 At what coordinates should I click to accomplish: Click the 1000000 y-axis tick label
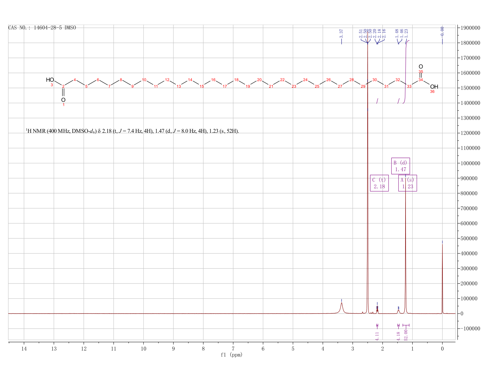coord(470,163)
